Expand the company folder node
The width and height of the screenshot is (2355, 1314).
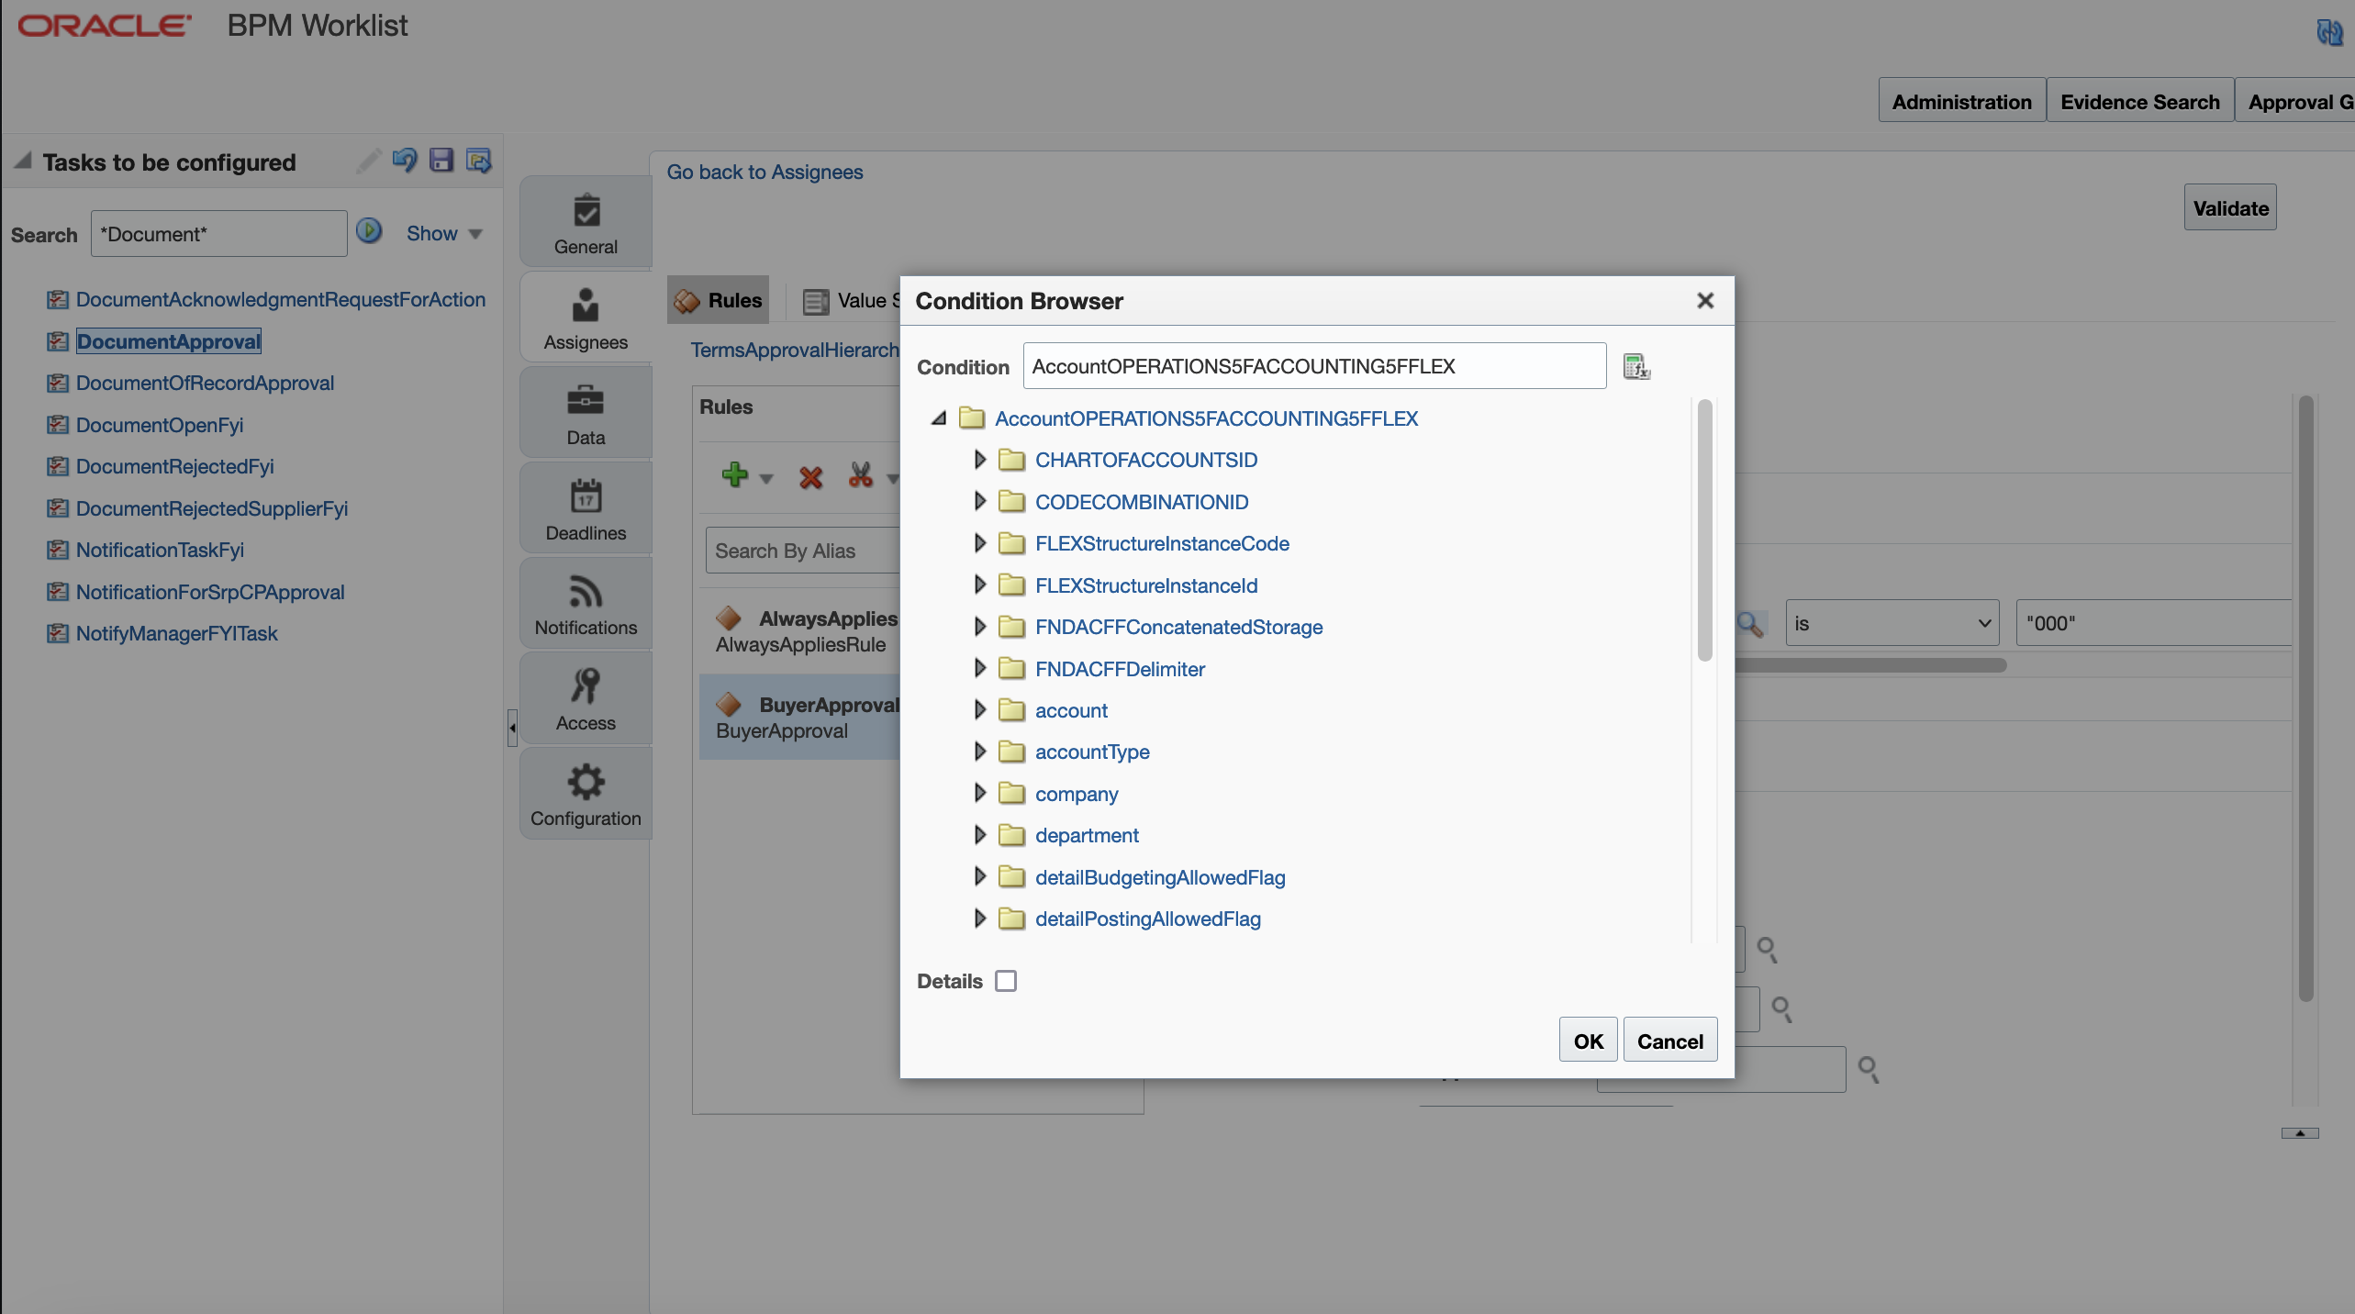(979, 794)
